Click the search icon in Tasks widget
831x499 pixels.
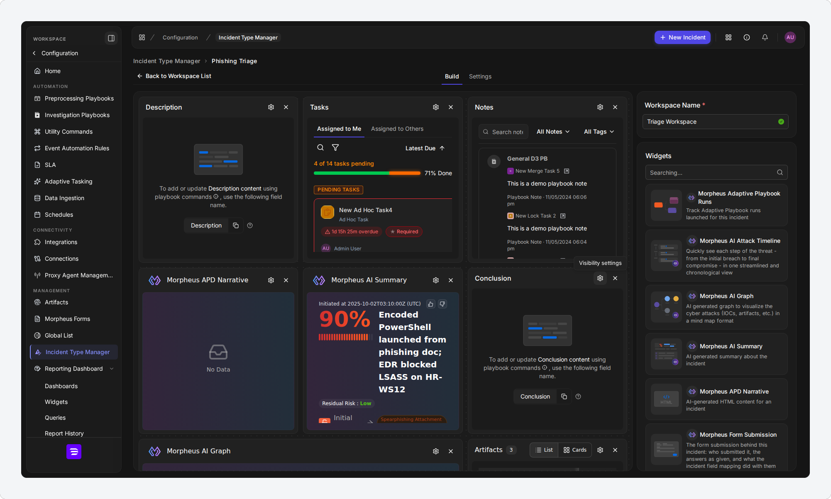pos(320,147)
